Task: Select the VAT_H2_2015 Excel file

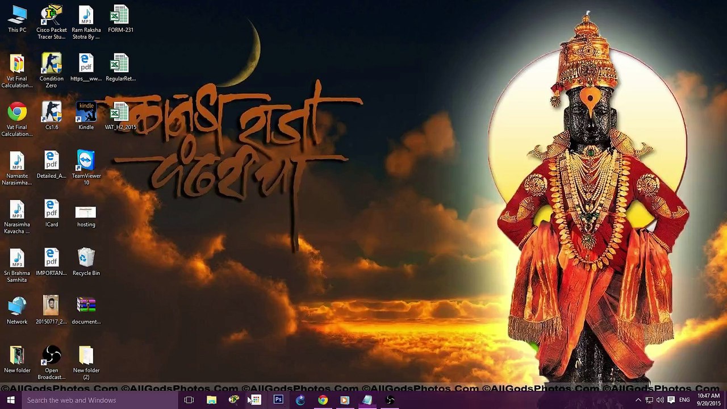Action: point(120,117)
